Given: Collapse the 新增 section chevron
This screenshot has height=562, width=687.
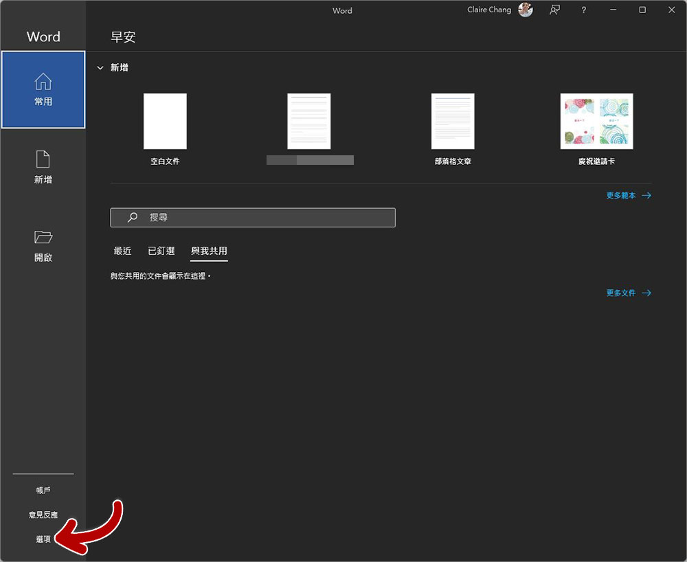Looking at the screenshot, I should point(100,68).
